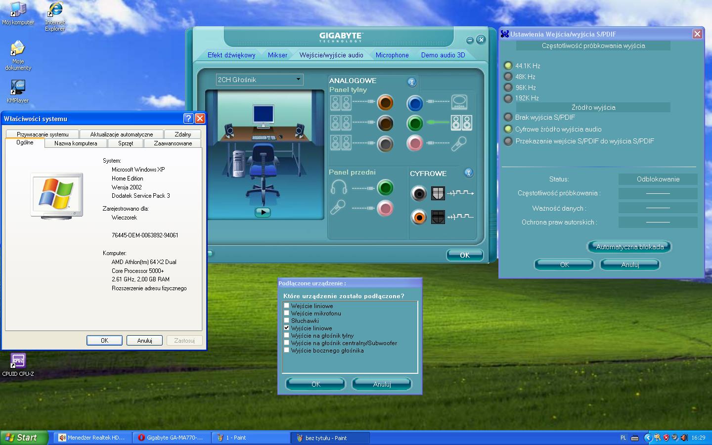Image resolution: width=712 pixels, height=445 pixels.
Task: Click the red security shield tray icon
Action: click(x=666, y=438)
